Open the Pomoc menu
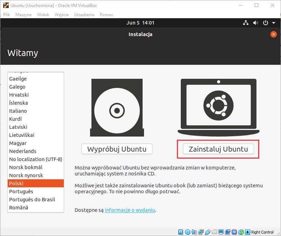The image size is (281, 236). pyautogui.click(x=107, y=15)
